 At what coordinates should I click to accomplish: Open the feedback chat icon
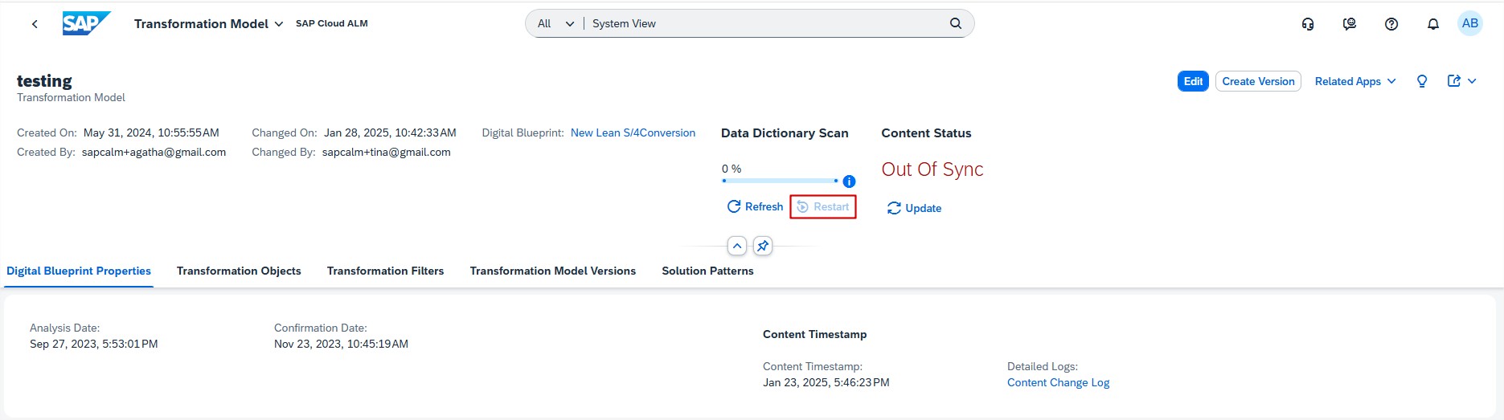(x=1350, y=24)
